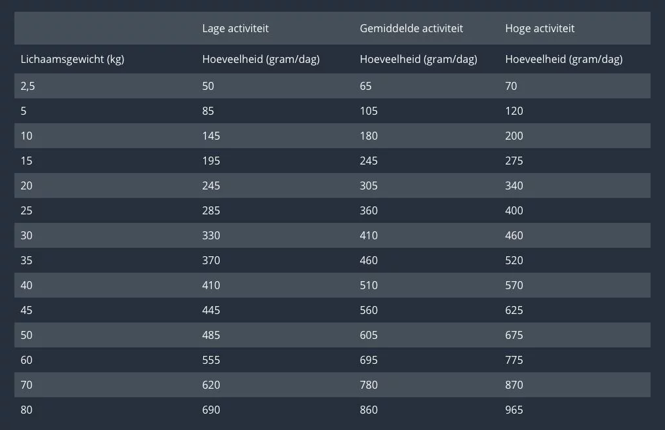Click the Hoge activiteit column header
Image resolution: width=665 pixels, height=430 pixels.
pos(540,28)
